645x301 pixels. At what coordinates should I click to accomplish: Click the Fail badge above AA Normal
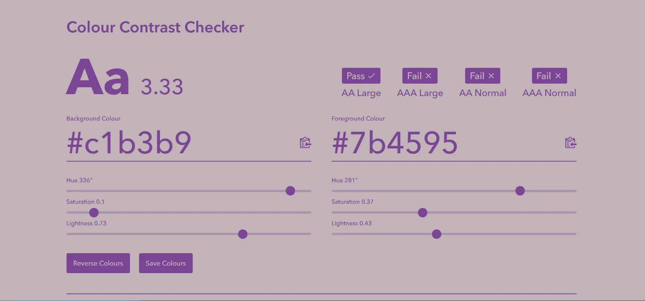tap(483, 76)
